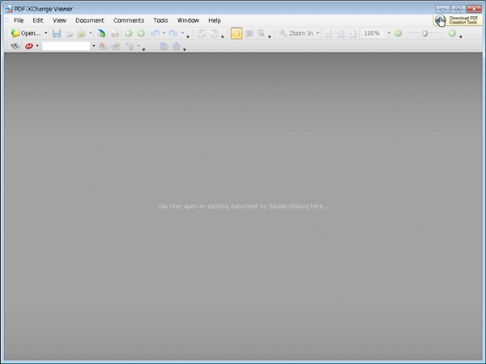The height and width of the screenshot is (364, 486).
Task: Open the View menu
Action: (59, 20)
